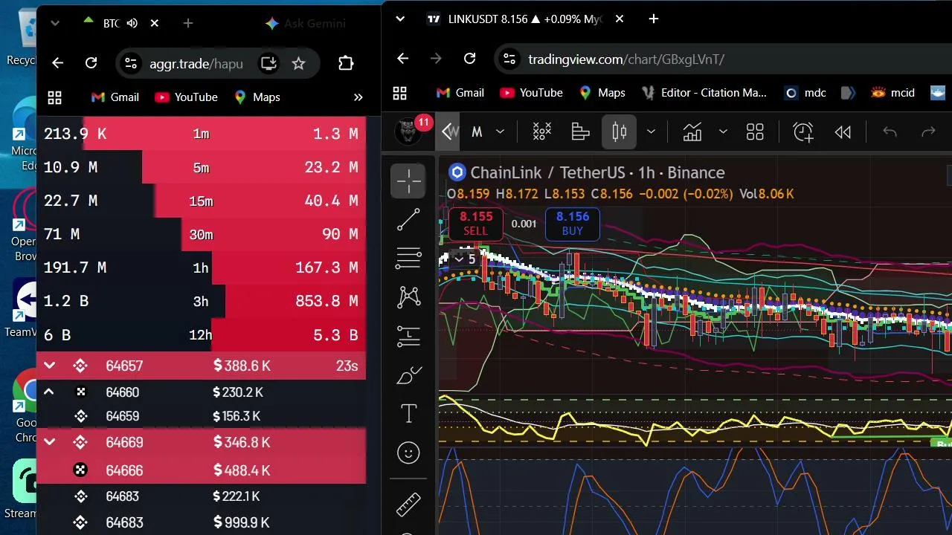Image resolution: width=952 pixels, height=535 pixels.
Task: Open the Indicators button with chart icon
Action: (x=692, y=132)
